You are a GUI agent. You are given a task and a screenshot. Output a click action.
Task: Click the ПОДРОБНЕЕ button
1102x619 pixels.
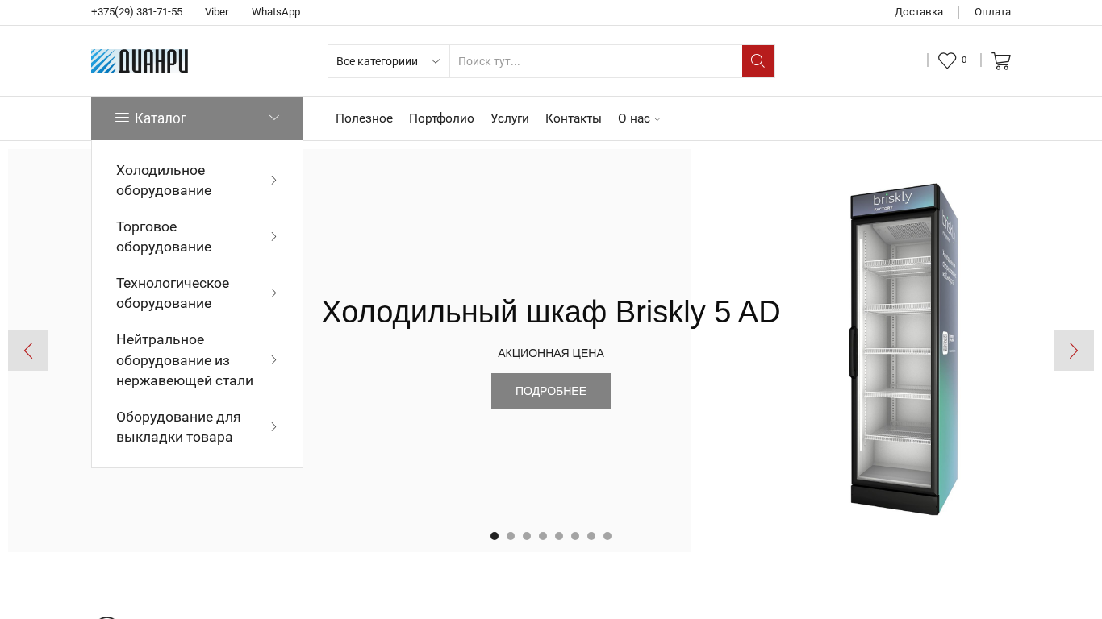pyautogui.click(x=551, y=391)
